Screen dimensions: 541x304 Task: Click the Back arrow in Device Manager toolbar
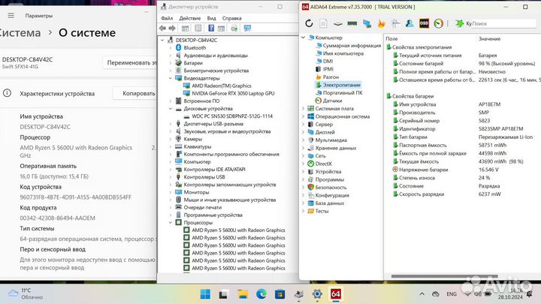pos(162,29)
